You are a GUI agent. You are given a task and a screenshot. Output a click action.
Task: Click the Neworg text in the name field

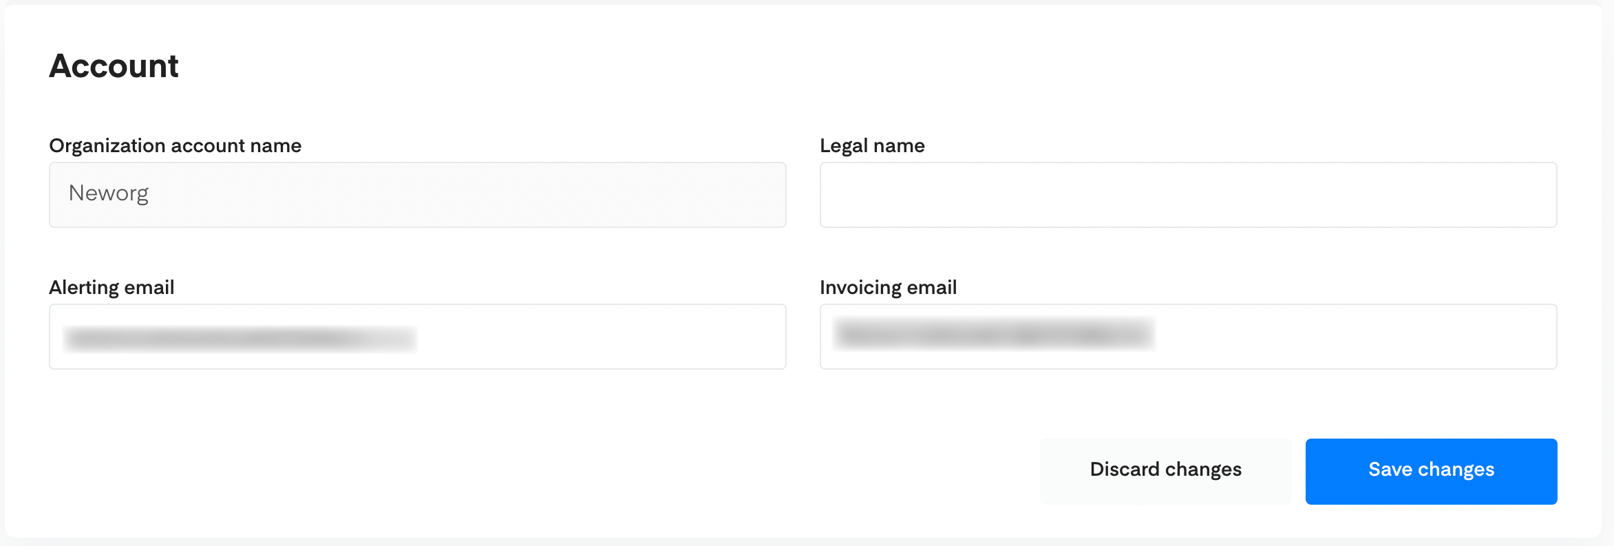pyautogui.click(x=109, y=193)
